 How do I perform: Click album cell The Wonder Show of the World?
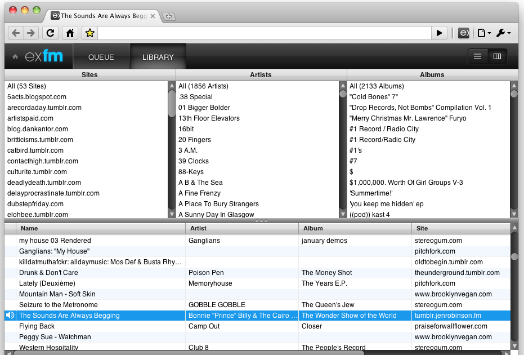coord(355,316)
